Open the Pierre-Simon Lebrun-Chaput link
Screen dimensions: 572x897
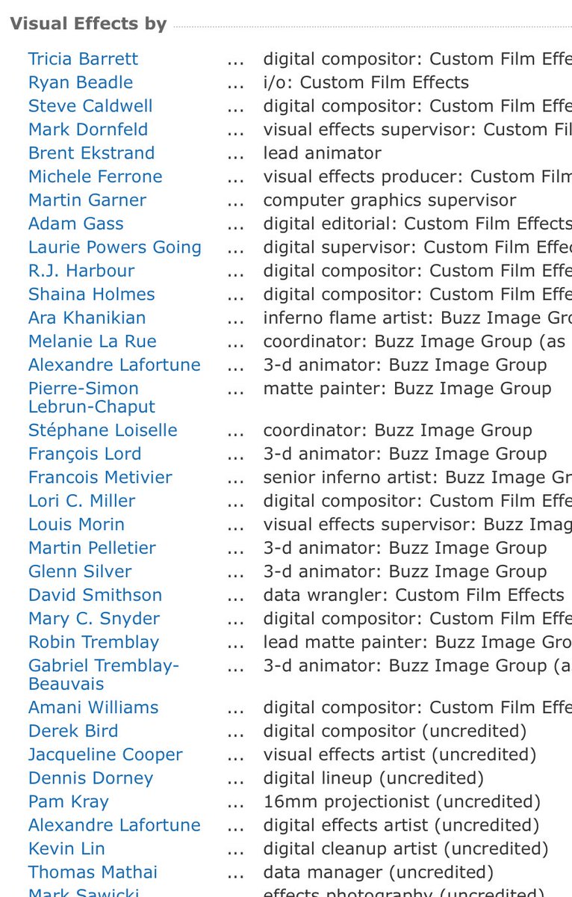pyautogui.click(x=92, y=398)
